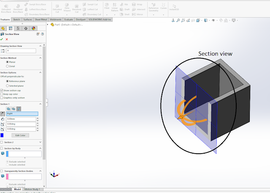Click the blue Section 1 color swatch

[x=2, y=135]
